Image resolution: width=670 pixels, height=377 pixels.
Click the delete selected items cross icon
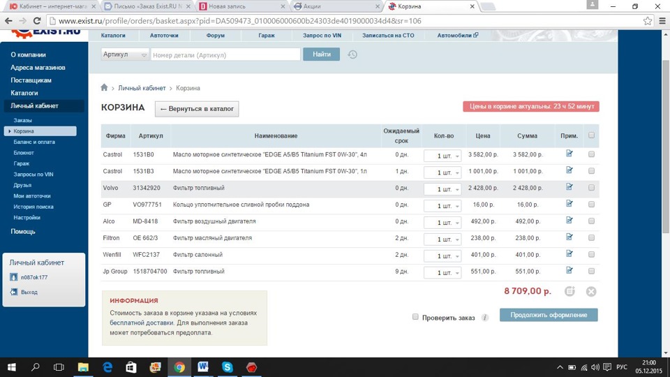click(591, 291)
